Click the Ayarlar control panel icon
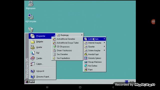 pos(32,47)
